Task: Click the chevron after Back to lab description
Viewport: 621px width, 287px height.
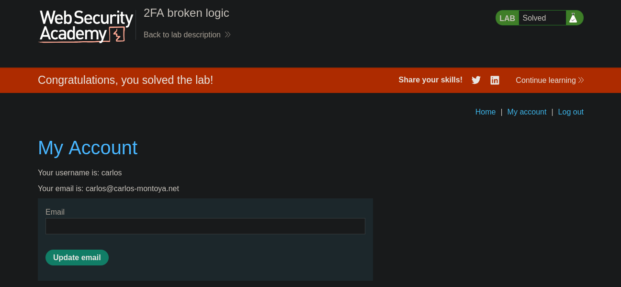Action: point(228,34)
